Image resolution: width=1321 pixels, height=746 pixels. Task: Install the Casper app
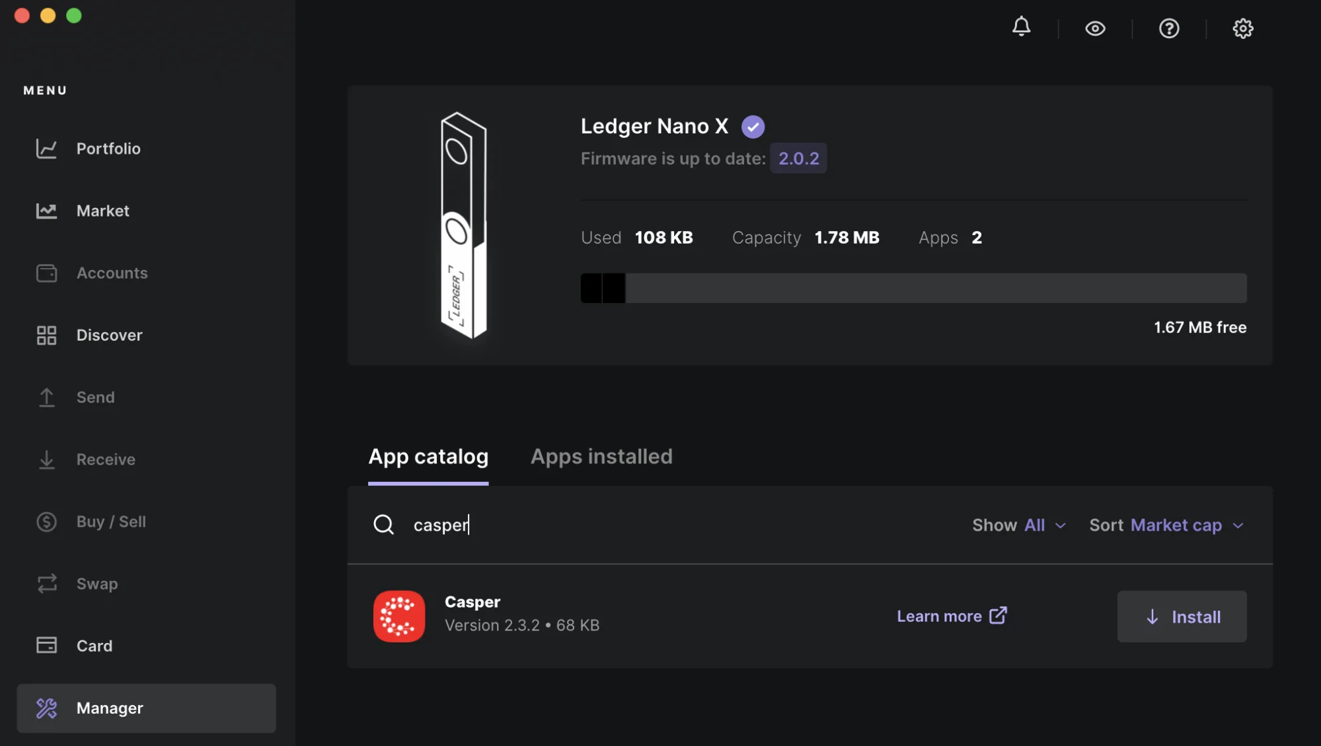[x=1182, y=616]
